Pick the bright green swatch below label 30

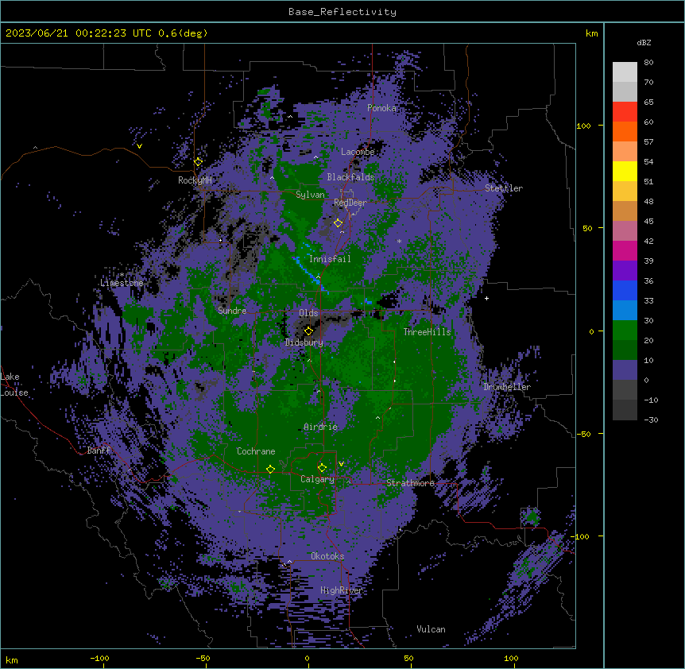(625, 331)
